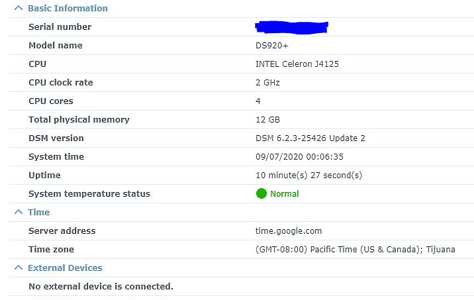Select the Pacific Time zone value

[x=355, y=249]
